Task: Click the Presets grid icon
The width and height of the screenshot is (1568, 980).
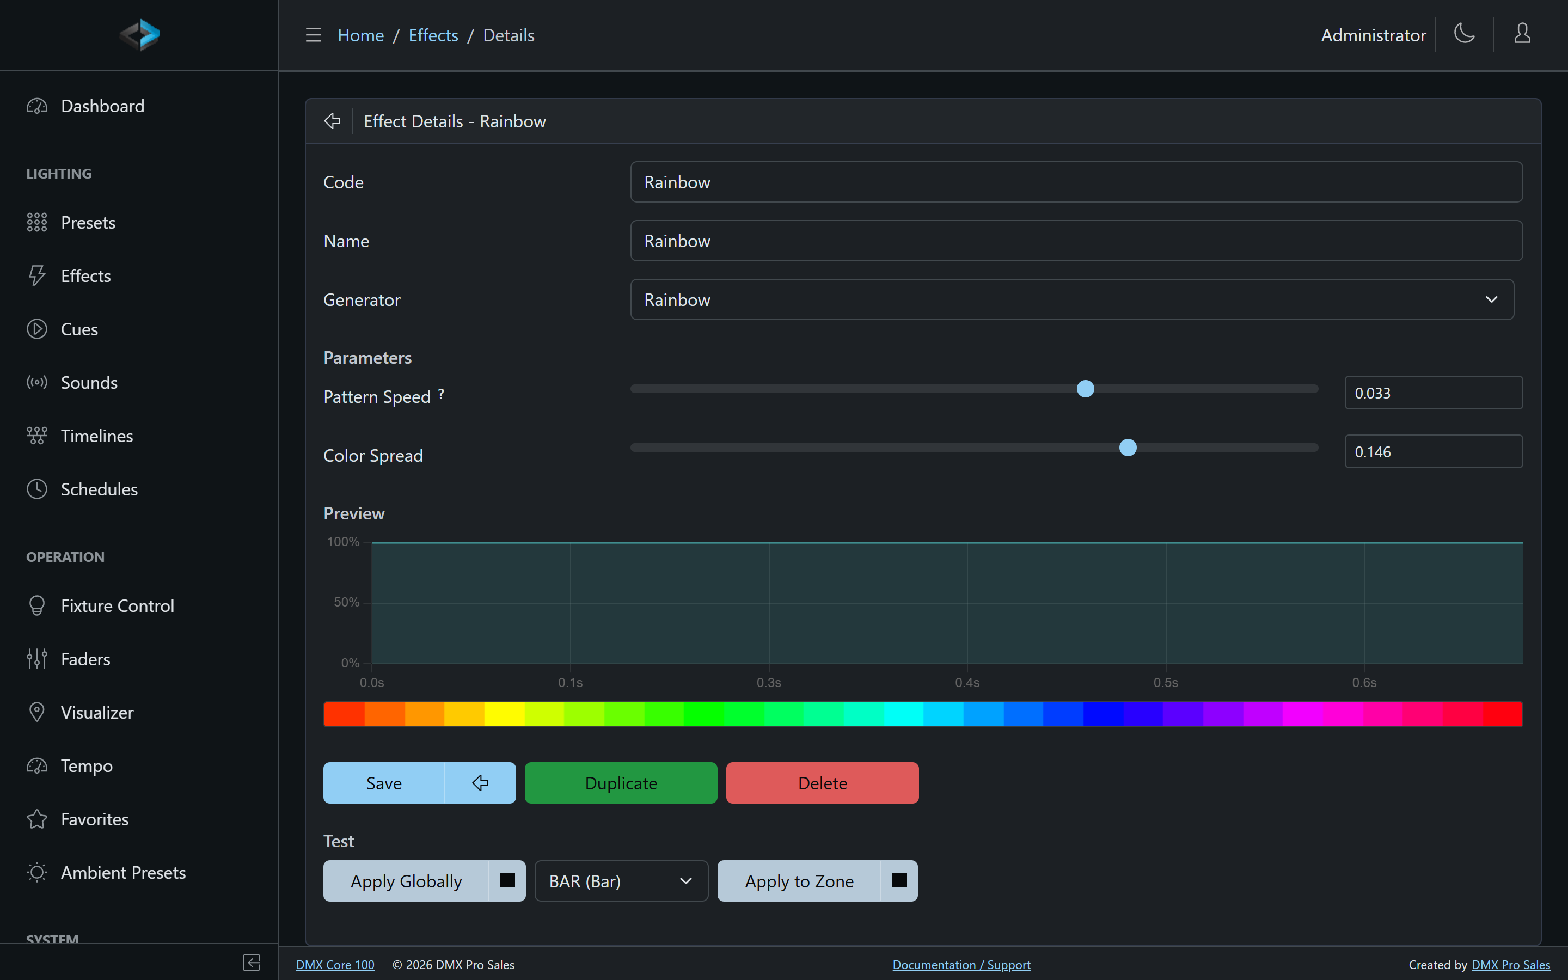Action: click(x=37, y=222)
